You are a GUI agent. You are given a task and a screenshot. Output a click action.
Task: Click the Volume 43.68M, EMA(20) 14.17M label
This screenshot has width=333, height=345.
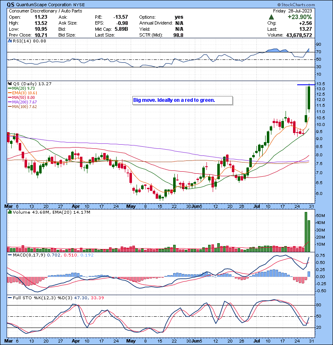[x=51, y=212]
